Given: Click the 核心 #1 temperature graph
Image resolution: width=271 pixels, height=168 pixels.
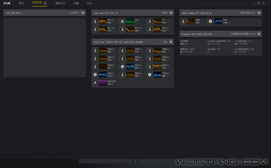Looking at the screenshot, I should click(103, 21).
